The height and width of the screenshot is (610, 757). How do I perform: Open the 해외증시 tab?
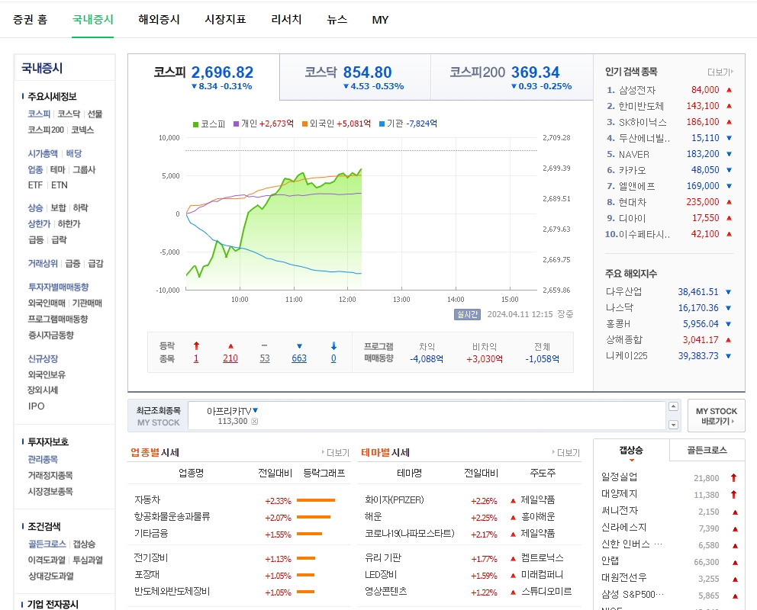(x=159, y=20)
